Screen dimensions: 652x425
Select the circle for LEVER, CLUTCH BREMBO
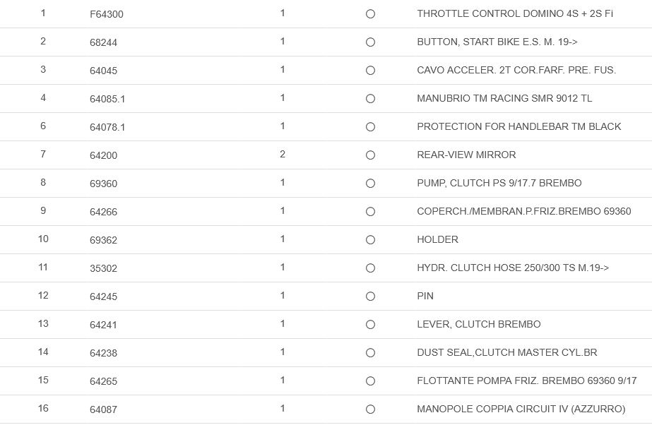coord(370,325)
